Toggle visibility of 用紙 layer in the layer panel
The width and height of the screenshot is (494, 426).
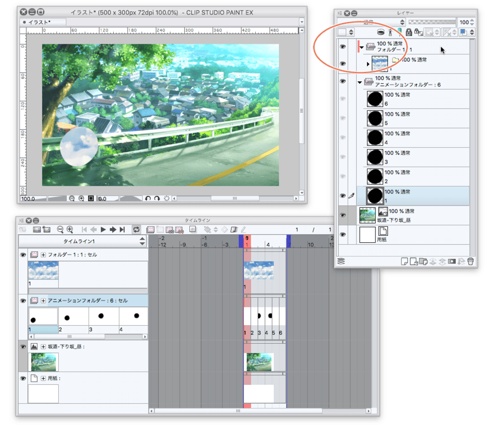[343, 235]
